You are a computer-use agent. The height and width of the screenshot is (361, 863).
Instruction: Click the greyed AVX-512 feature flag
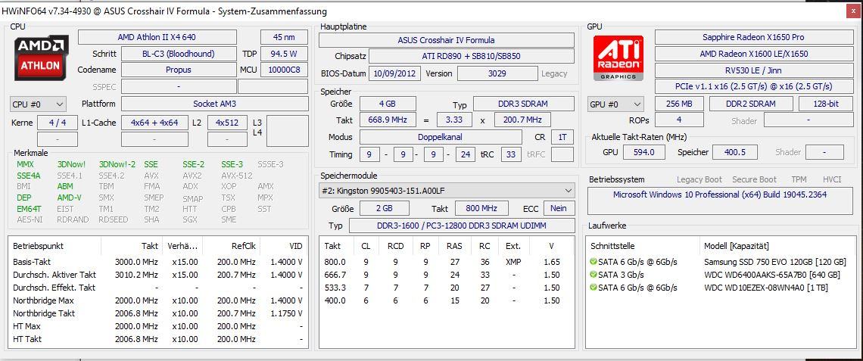(237, 176)
